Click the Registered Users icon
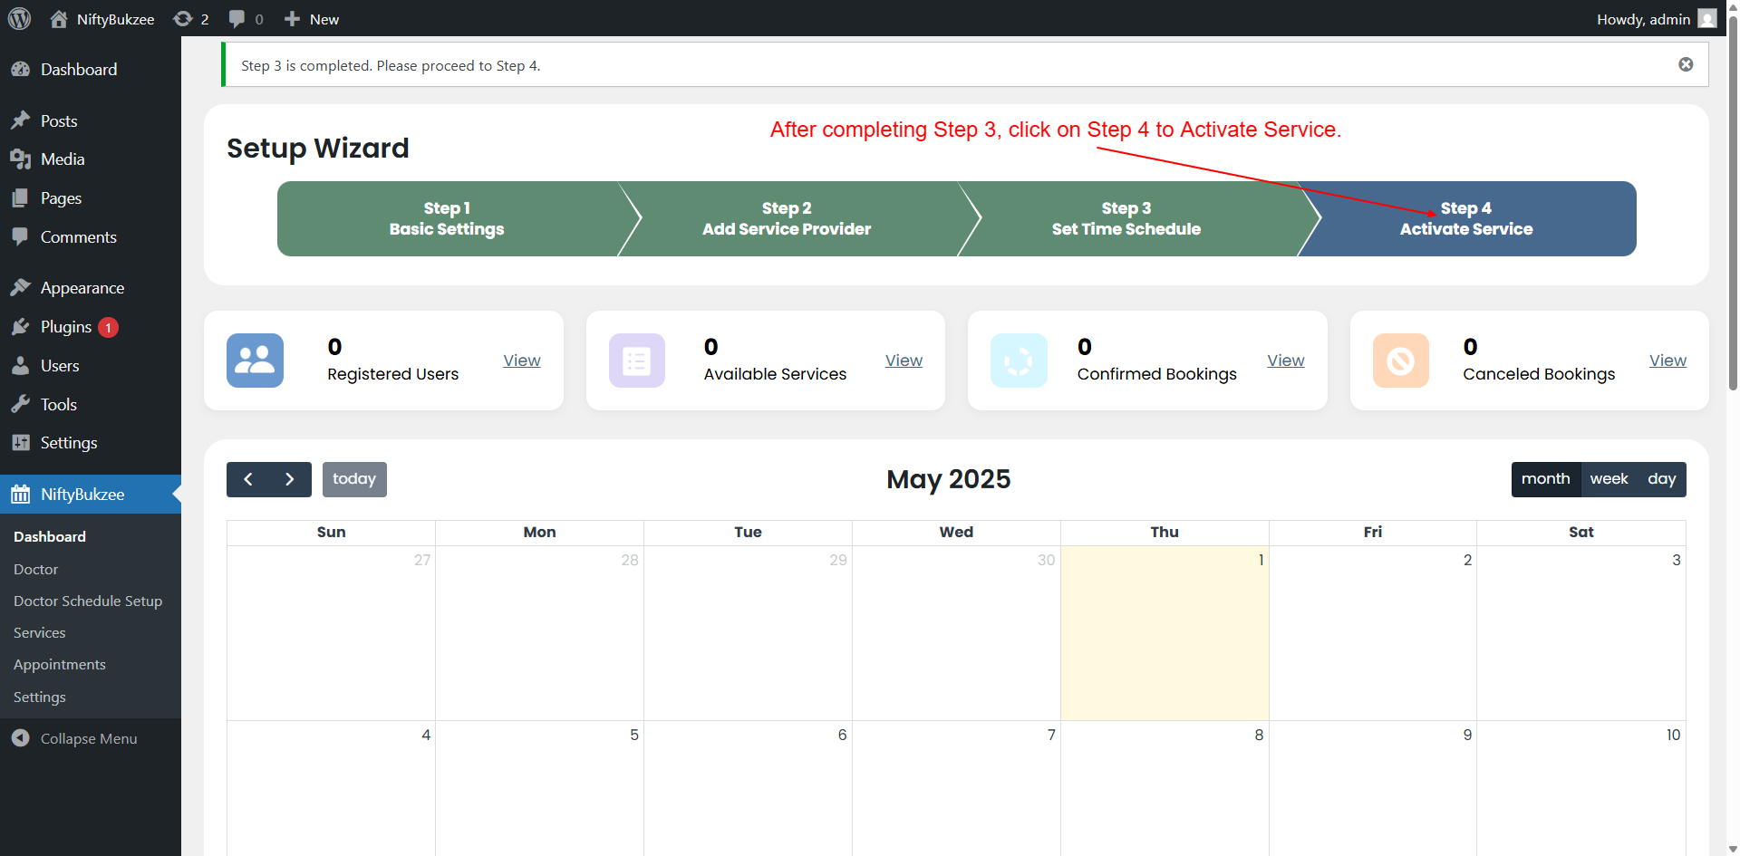Image resolution: width=1740 pixels, height=856 pixels. 255,361
